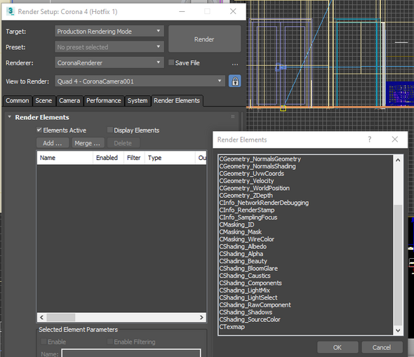Click the horizontal scrollbar thumb of the elements table

coord(61,317)
